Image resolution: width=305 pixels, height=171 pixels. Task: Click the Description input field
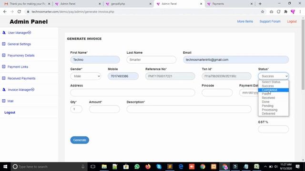pos(189,109)
